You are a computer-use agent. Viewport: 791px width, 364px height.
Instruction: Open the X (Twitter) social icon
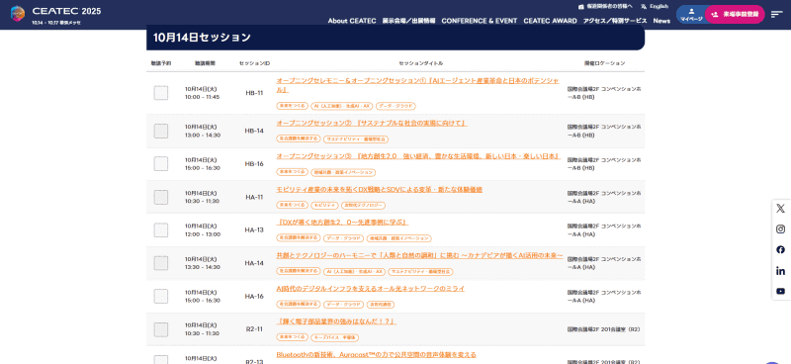780,208
